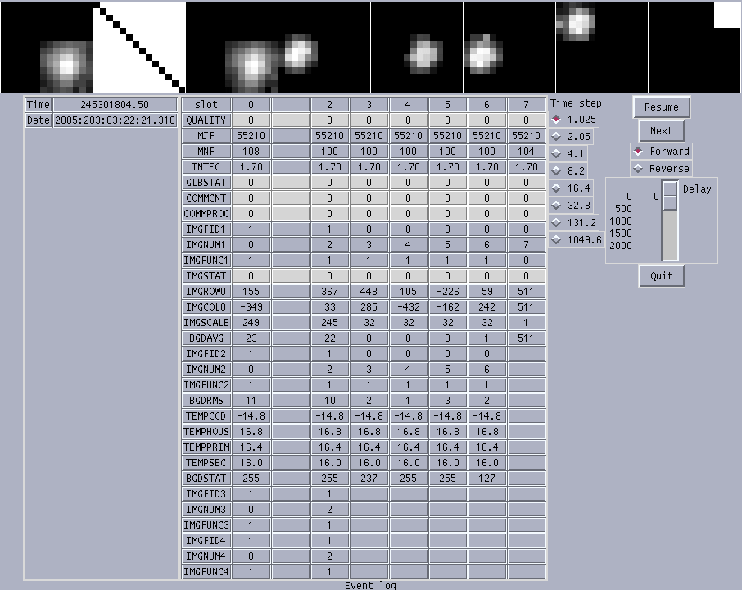The width and height of the screenshot is (742, 590).
Task: Click the INTEG row label
Action: 206,167
